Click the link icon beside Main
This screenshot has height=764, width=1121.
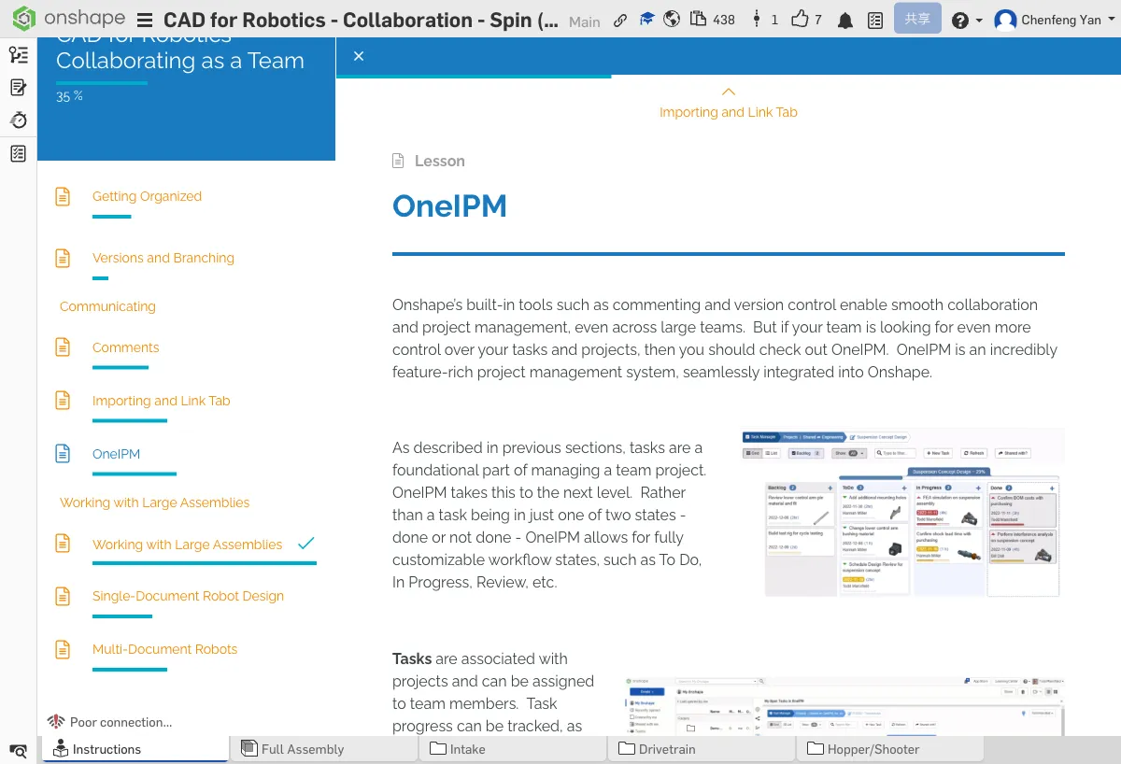click(620, 20)
